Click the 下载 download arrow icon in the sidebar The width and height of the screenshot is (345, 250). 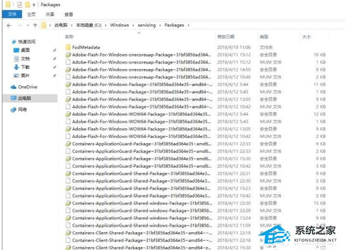point(16,67)
